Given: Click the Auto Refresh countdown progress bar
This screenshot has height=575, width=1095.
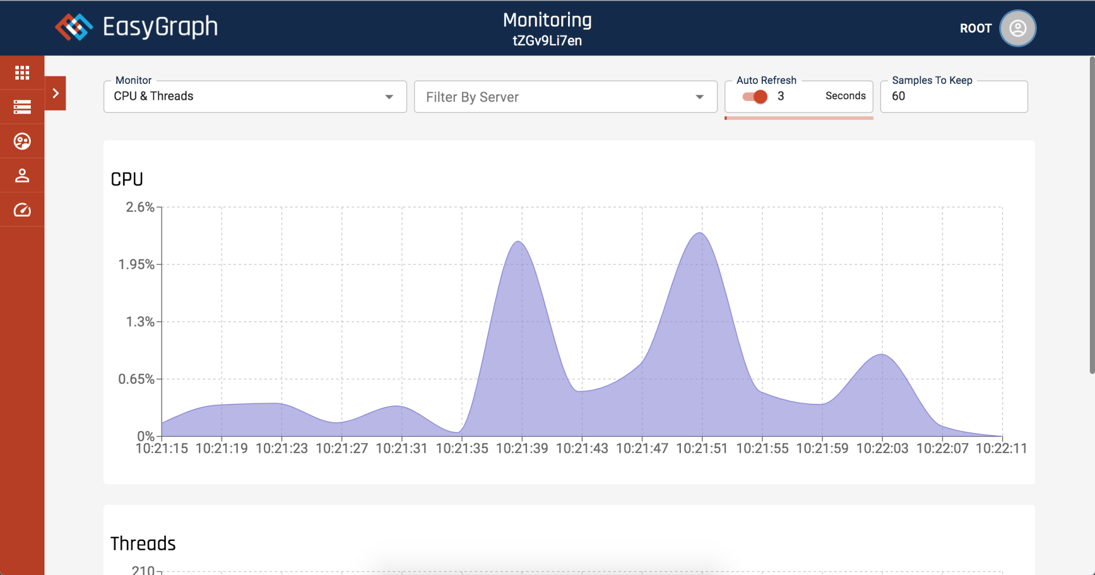Looking at the screenshot, I should coord(798,118).
